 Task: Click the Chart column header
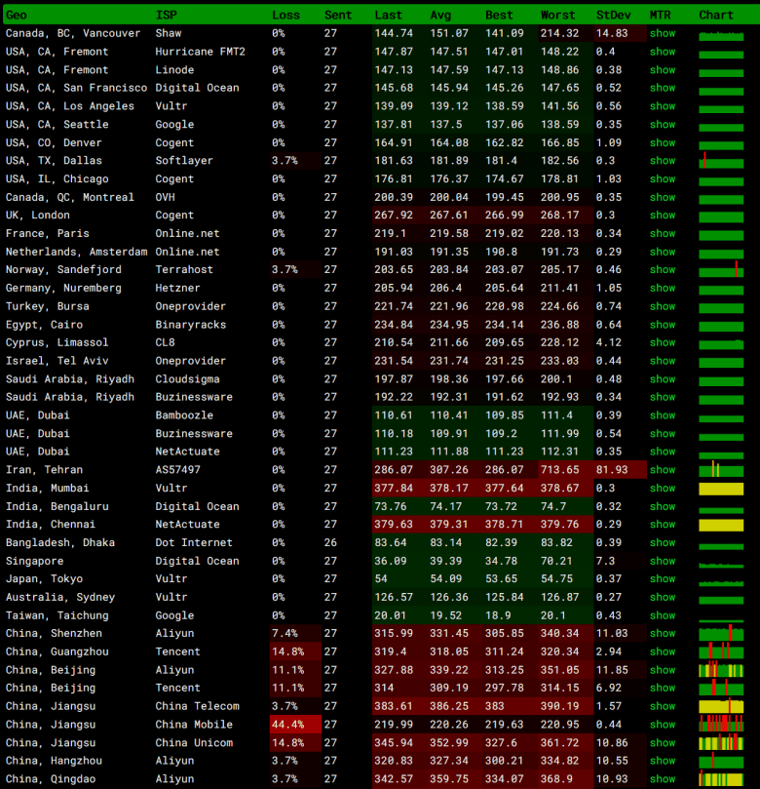click(x=716, y=15)
